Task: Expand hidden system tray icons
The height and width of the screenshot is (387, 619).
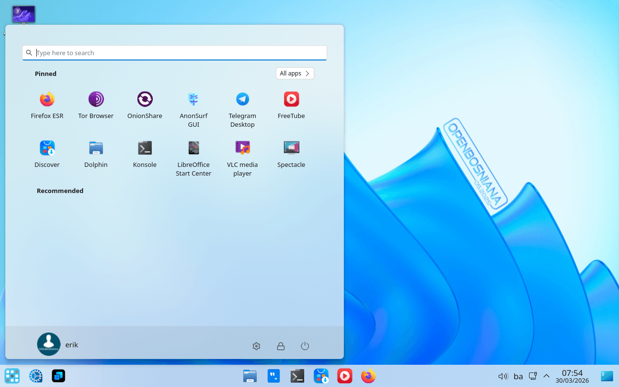Action: 546,376
